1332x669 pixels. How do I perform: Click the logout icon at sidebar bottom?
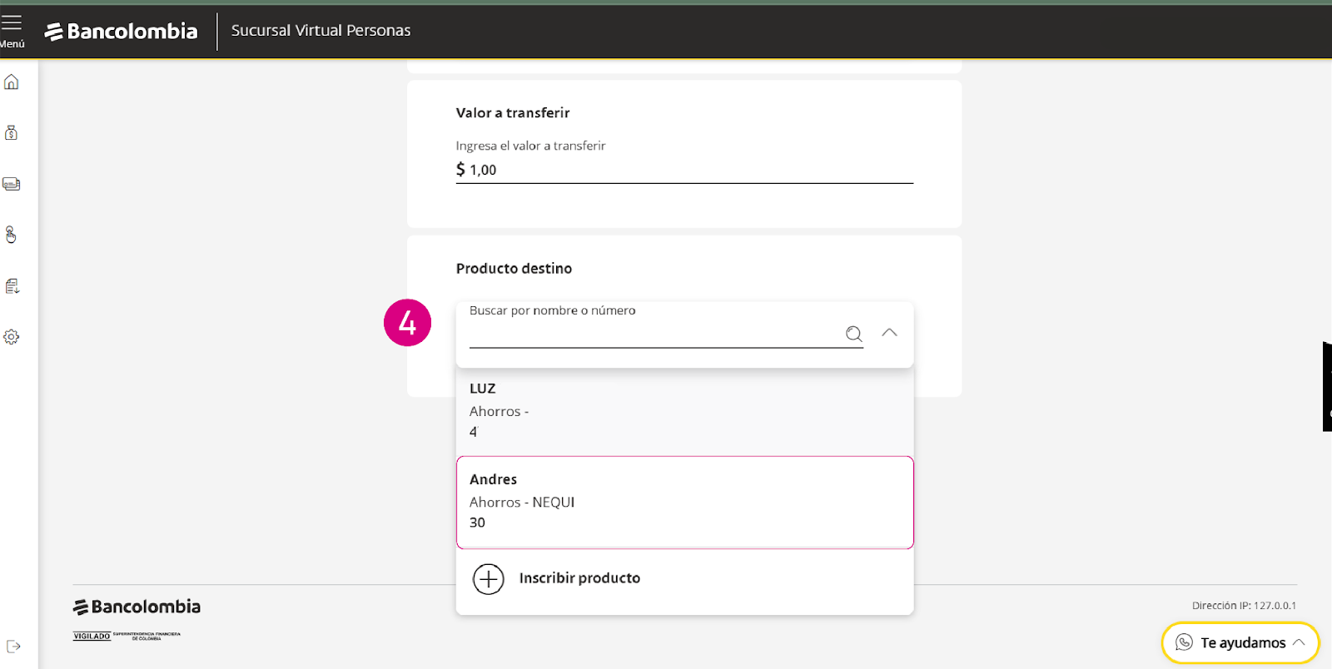point(13,647)
